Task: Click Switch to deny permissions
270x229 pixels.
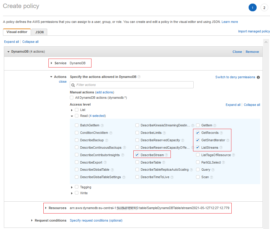Action: [x=235, y=77]
